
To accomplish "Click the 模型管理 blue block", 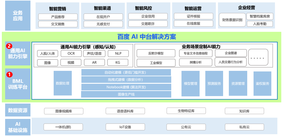I will click(x=191, y=83).
